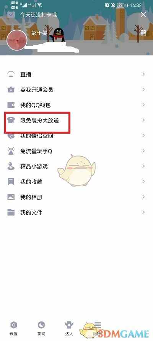The height and width of the screenshot is (341, 153).
Task: Open the 达人 badge icon
Action: (69, 325)
